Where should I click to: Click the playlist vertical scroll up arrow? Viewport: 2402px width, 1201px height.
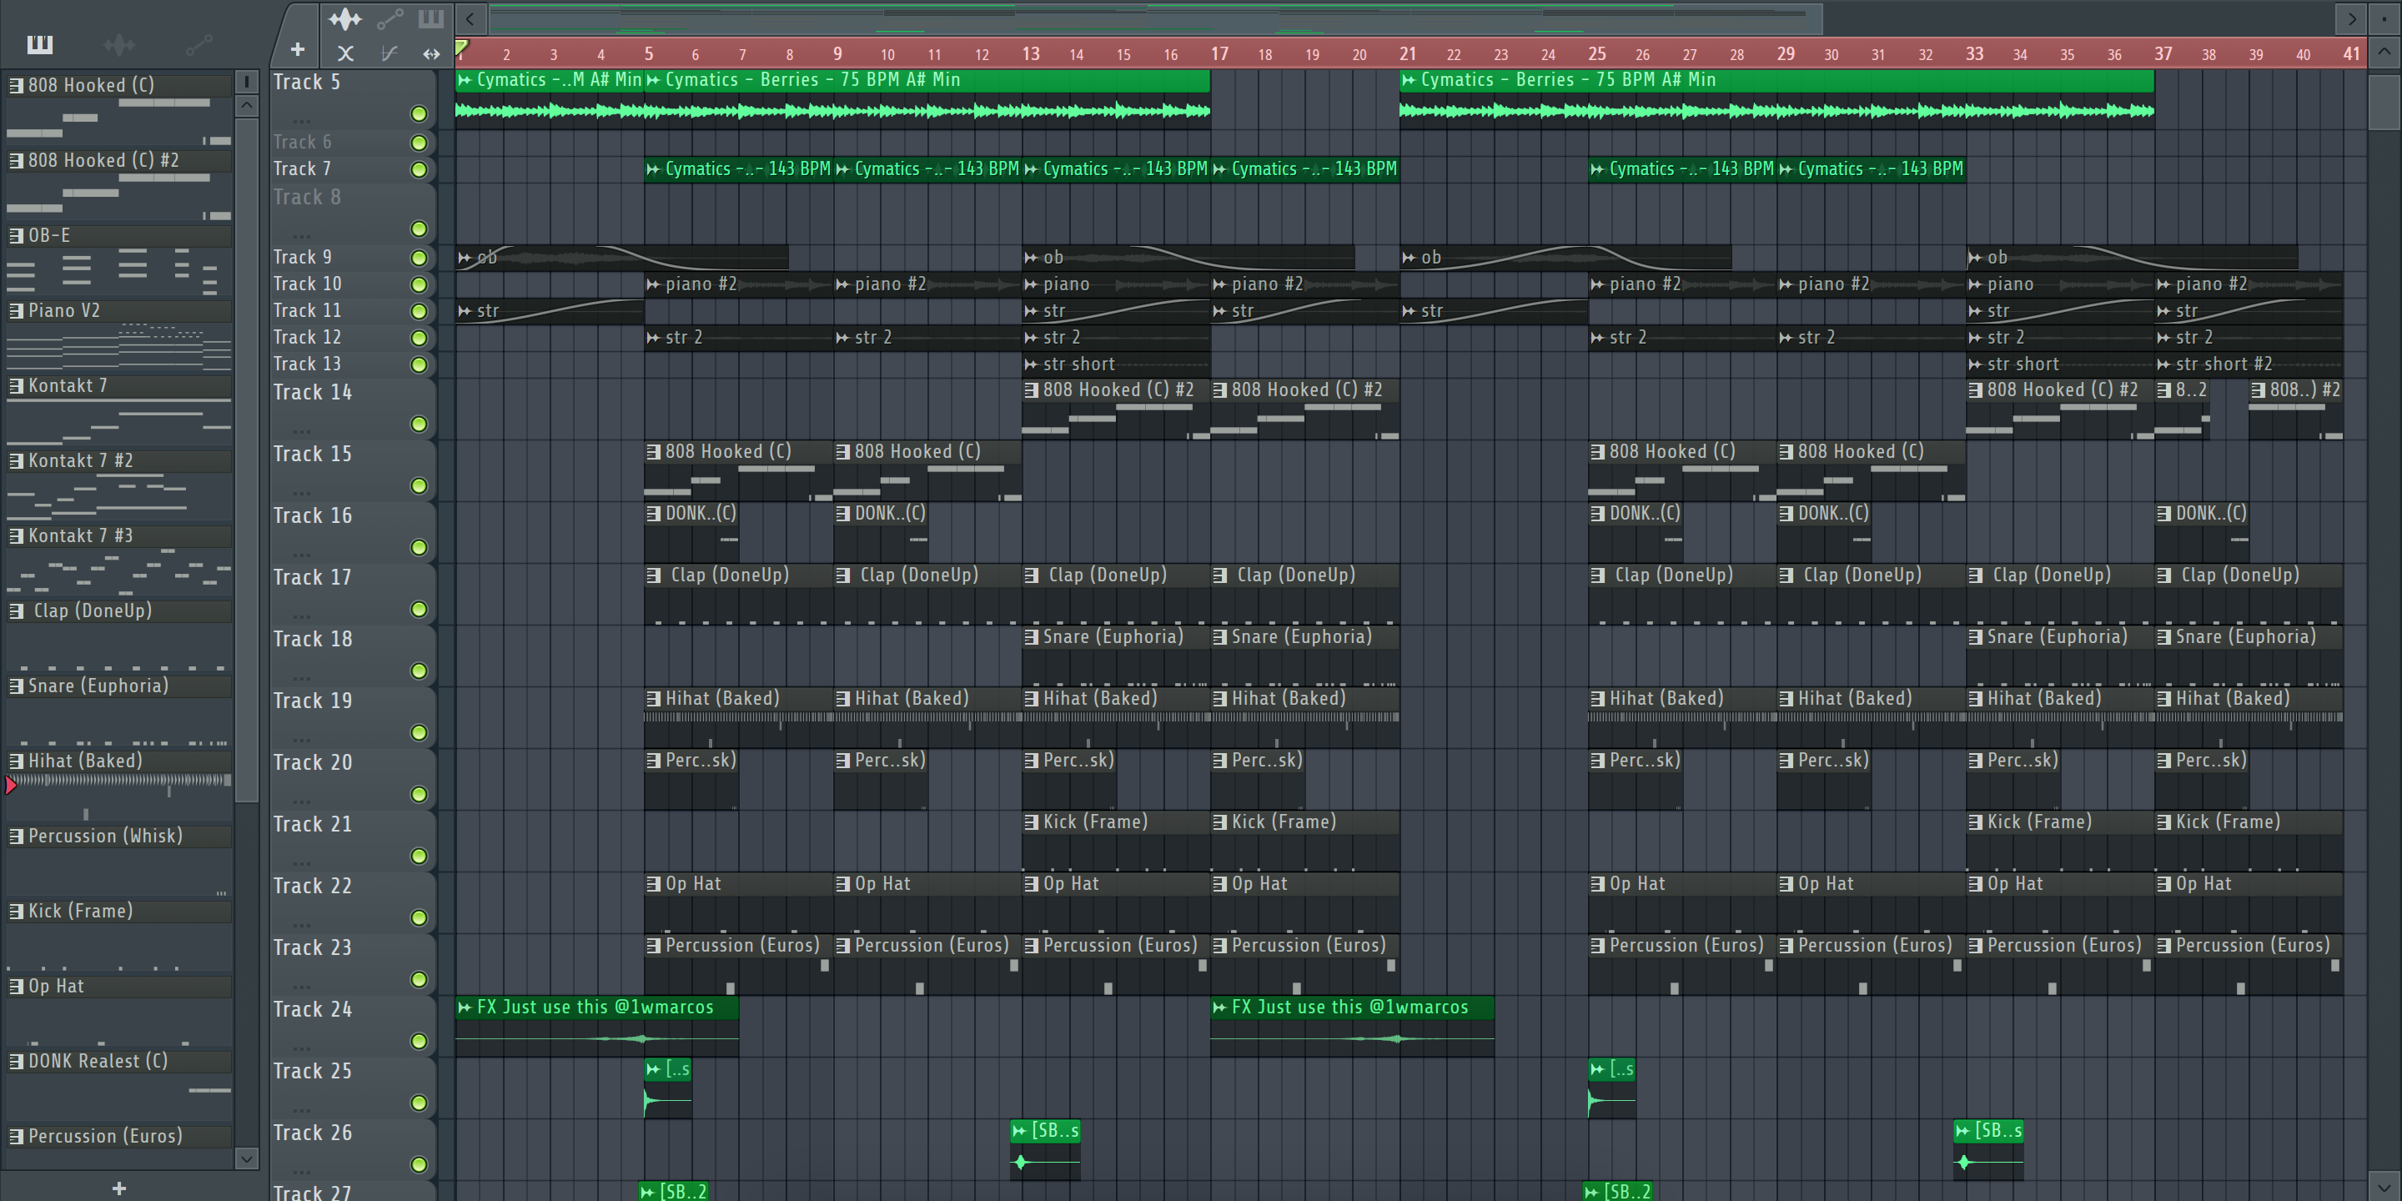click(x=2384, y=53)
